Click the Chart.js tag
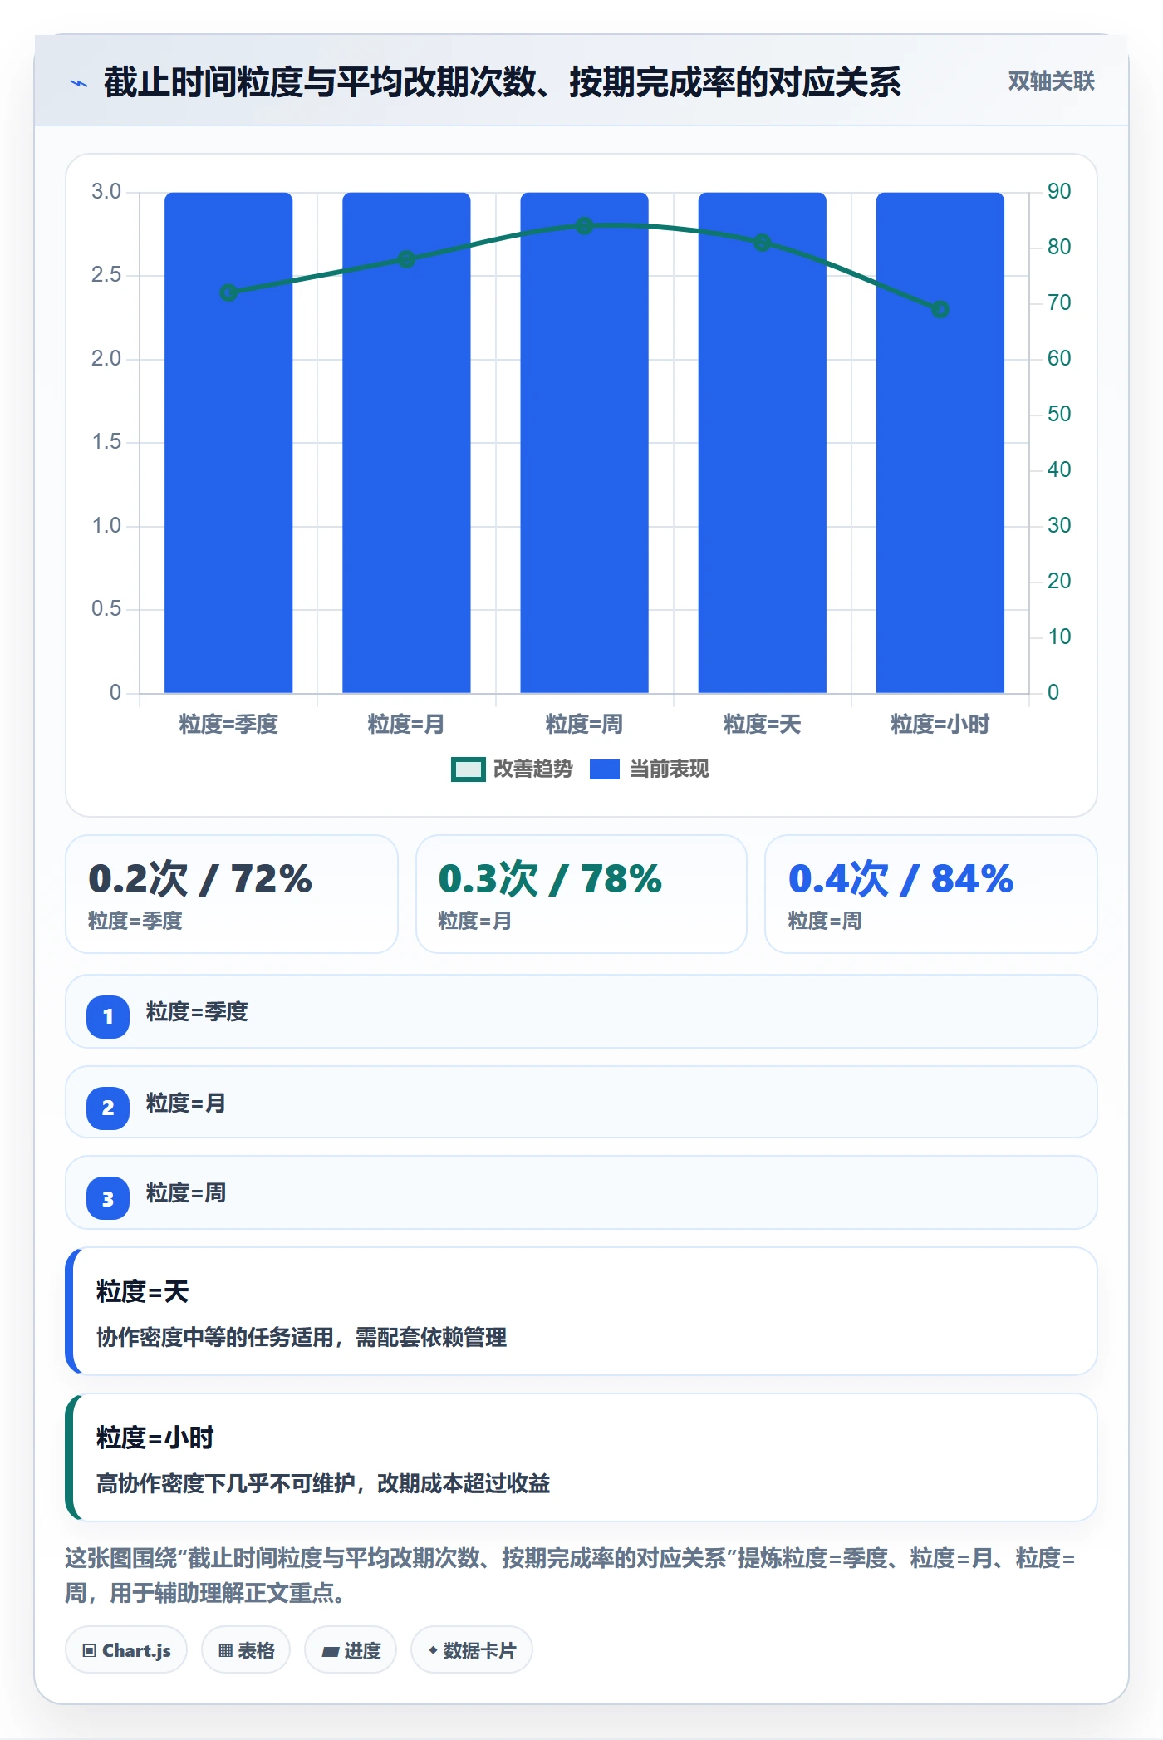 (x=126, y=1650)
